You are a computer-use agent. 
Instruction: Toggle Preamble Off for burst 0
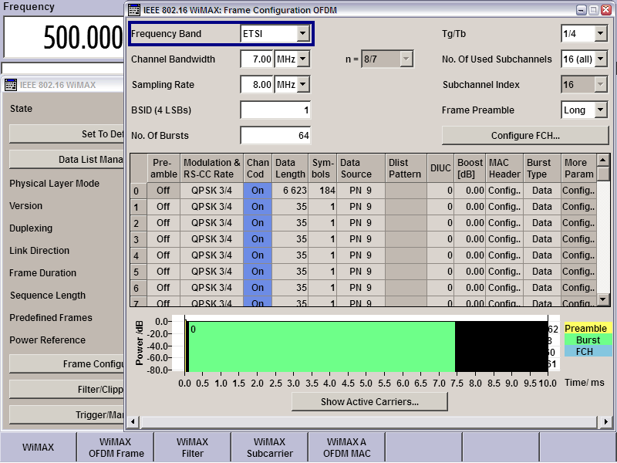[x=164, y=191]
